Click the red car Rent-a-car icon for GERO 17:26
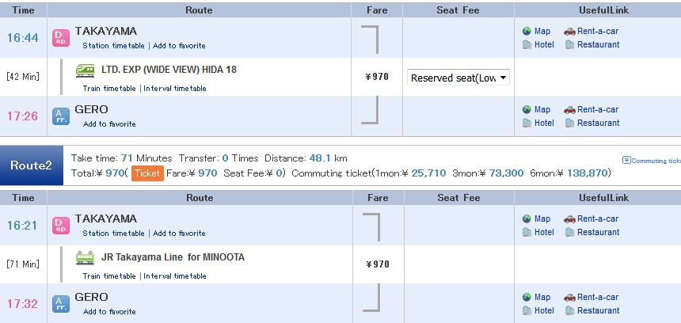Viewport: 681px width, 323px height. [x=569, y=110]
